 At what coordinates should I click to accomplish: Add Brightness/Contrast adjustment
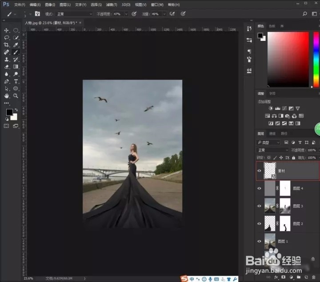[271, 108]
